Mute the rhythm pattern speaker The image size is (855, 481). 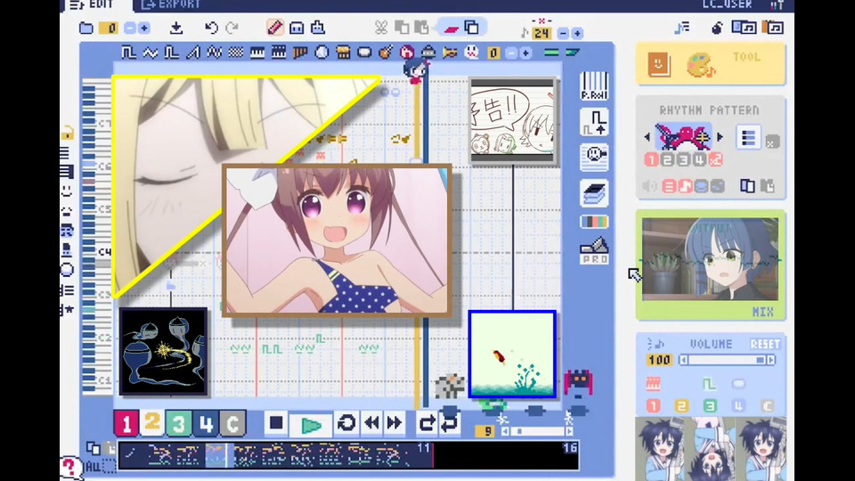(649, 186)
